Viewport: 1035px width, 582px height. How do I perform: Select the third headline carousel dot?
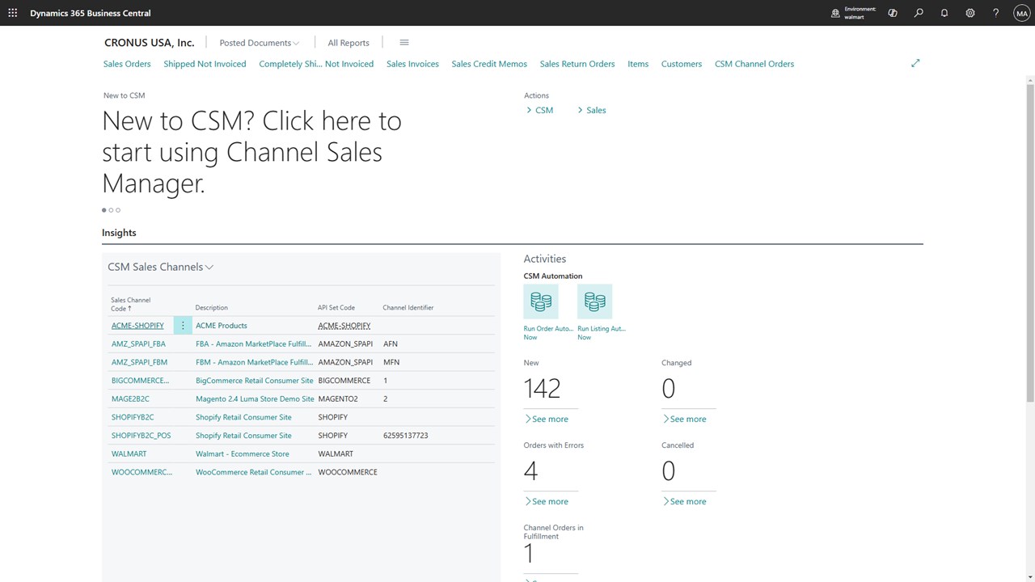(118, 210)
